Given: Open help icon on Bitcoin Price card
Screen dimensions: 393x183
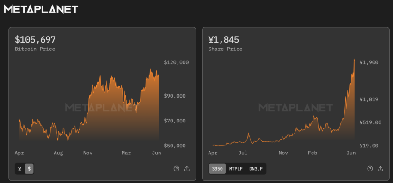Looking at the screenshot, I should click(177, 169).
